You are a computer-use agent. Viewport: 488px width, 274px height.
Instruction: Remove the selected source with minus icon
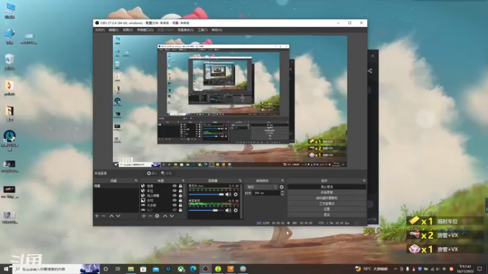[x=150, y=216]
